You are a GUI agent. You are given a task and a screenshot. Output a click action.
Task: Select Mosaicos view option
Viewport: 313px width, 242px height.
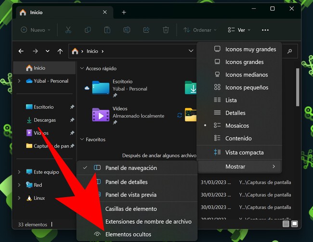237,126
